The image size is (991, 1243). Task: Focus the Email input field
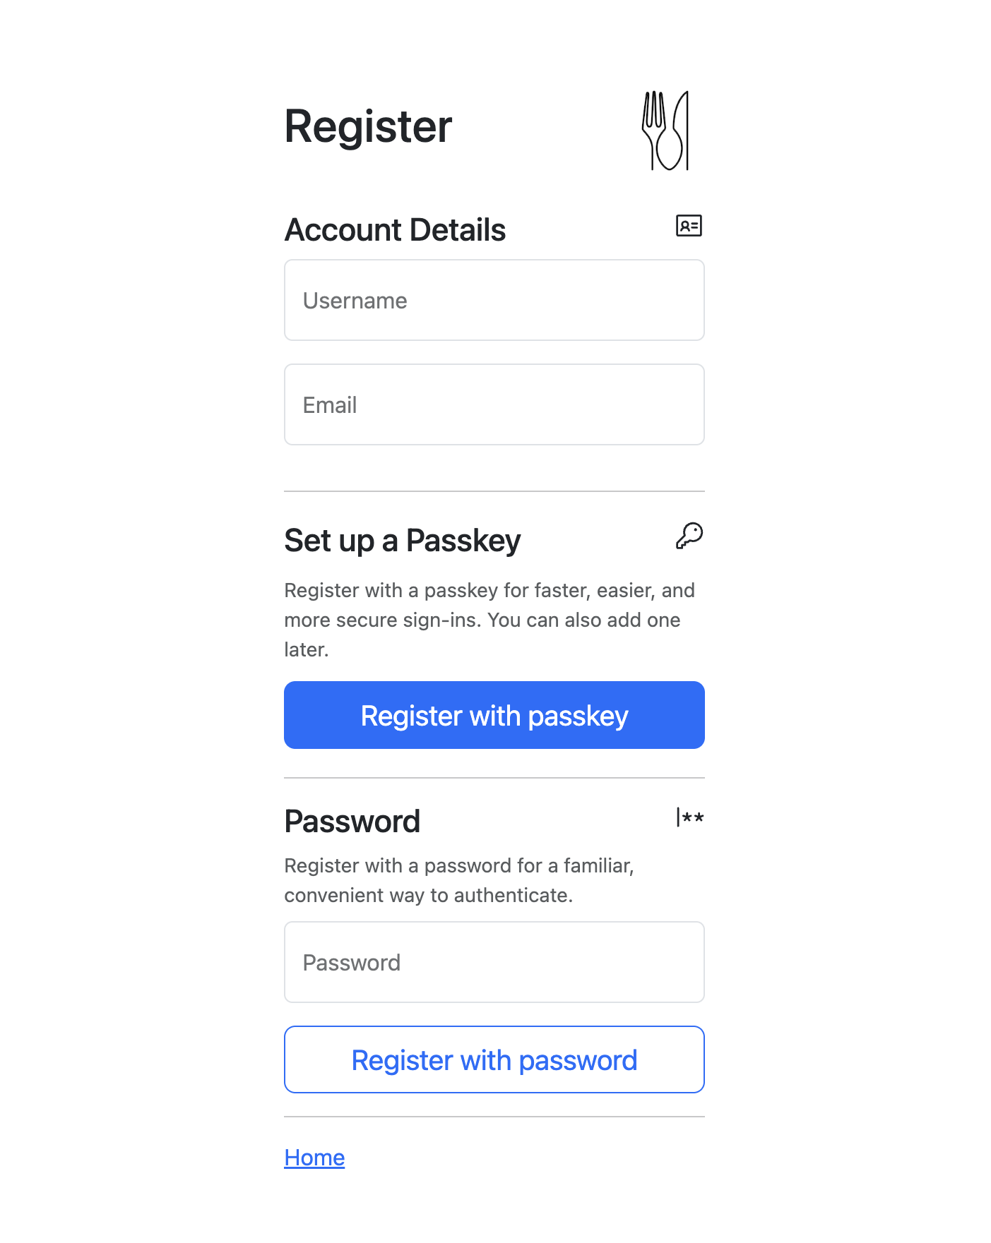(494, 404)
